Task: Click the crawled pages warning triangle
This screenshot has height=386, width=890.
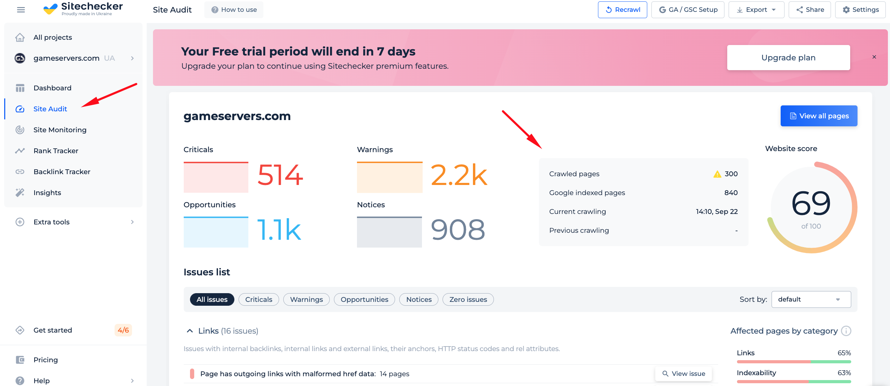Action: 717,174
